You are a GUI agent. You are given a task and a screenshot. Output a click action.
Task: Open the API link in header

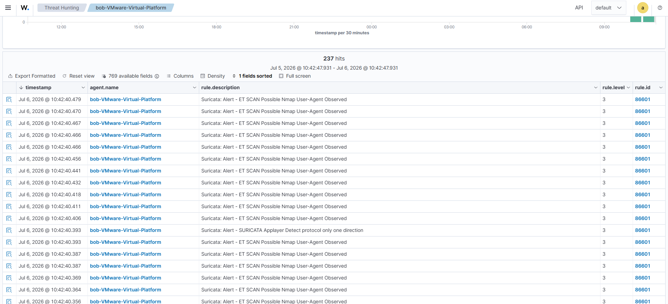point(579,8)
